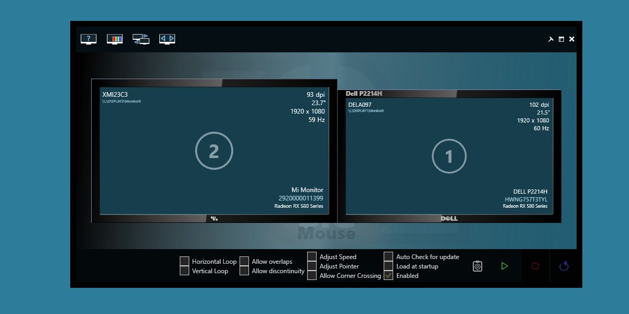Click the DELA097 monitor label
Image resolution: width=629 pixels, height=314 pixels.
(360, 105)
